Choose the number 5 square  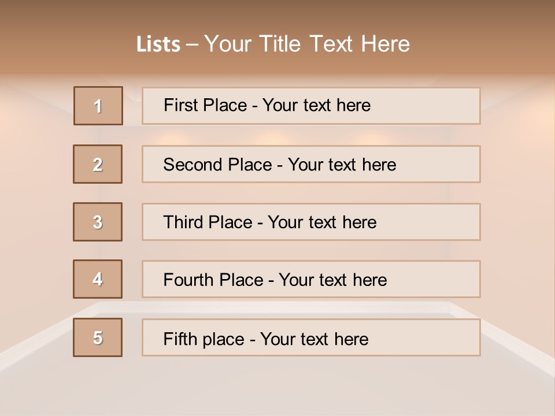[x=98, y=337]
